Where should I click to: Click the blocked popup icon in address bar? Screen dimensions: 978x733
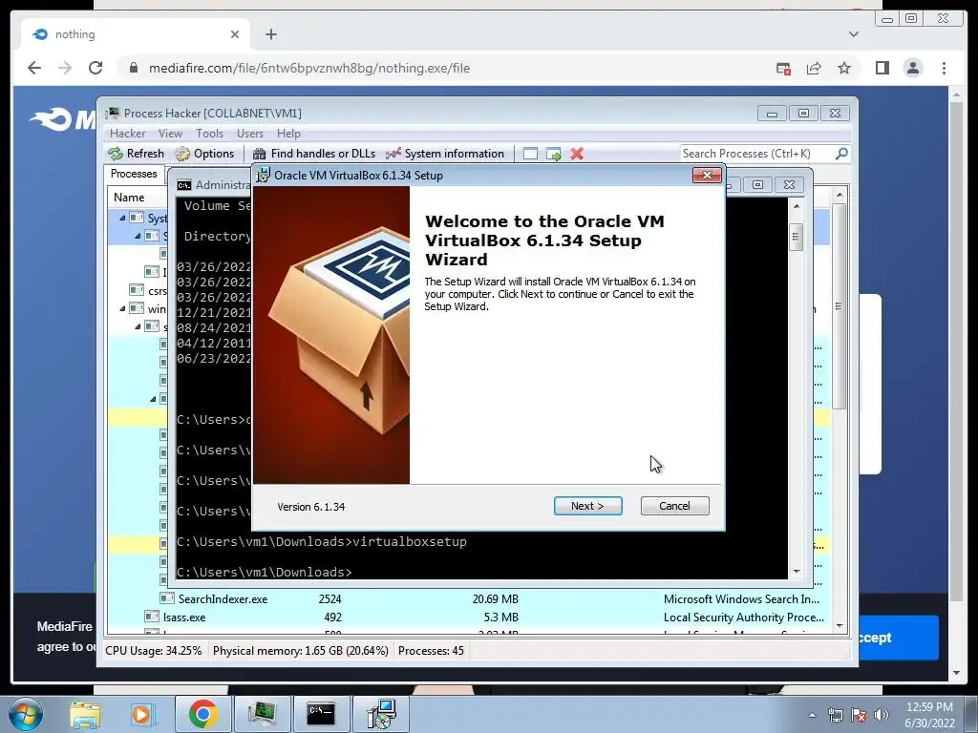coord(783,68)
